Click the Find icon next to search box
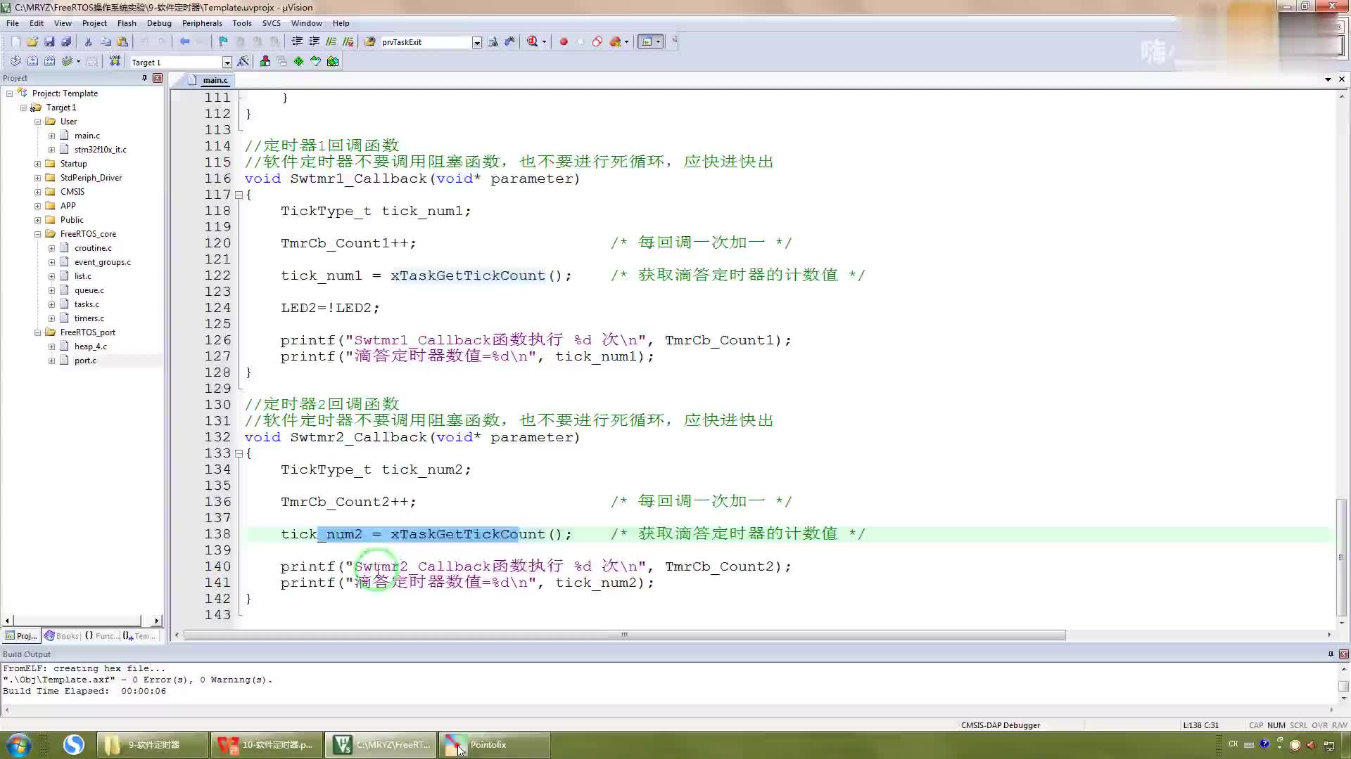Image resolution: width=1351 pixels, height=759 pixels. coord(493,41)
